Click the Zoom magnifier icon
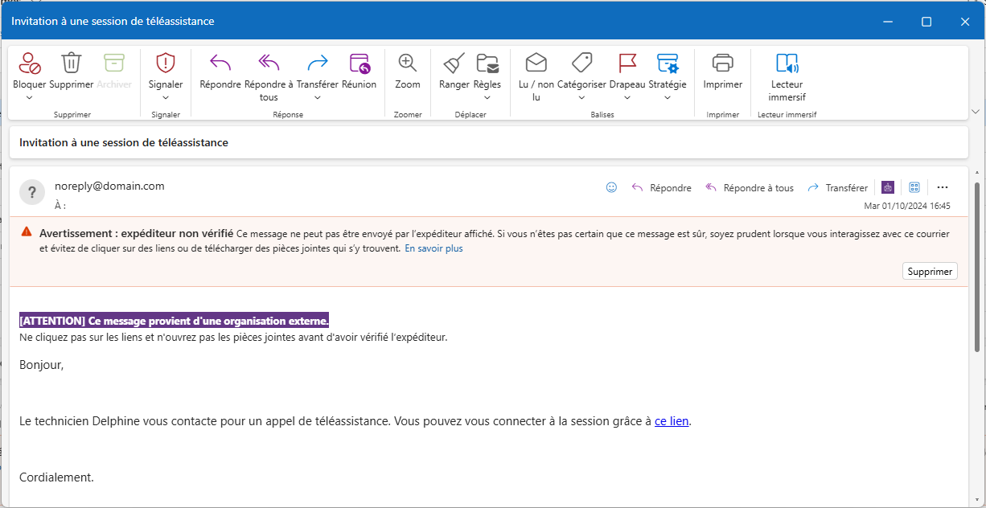Viewport: 986px width, 508px height. 408,63
